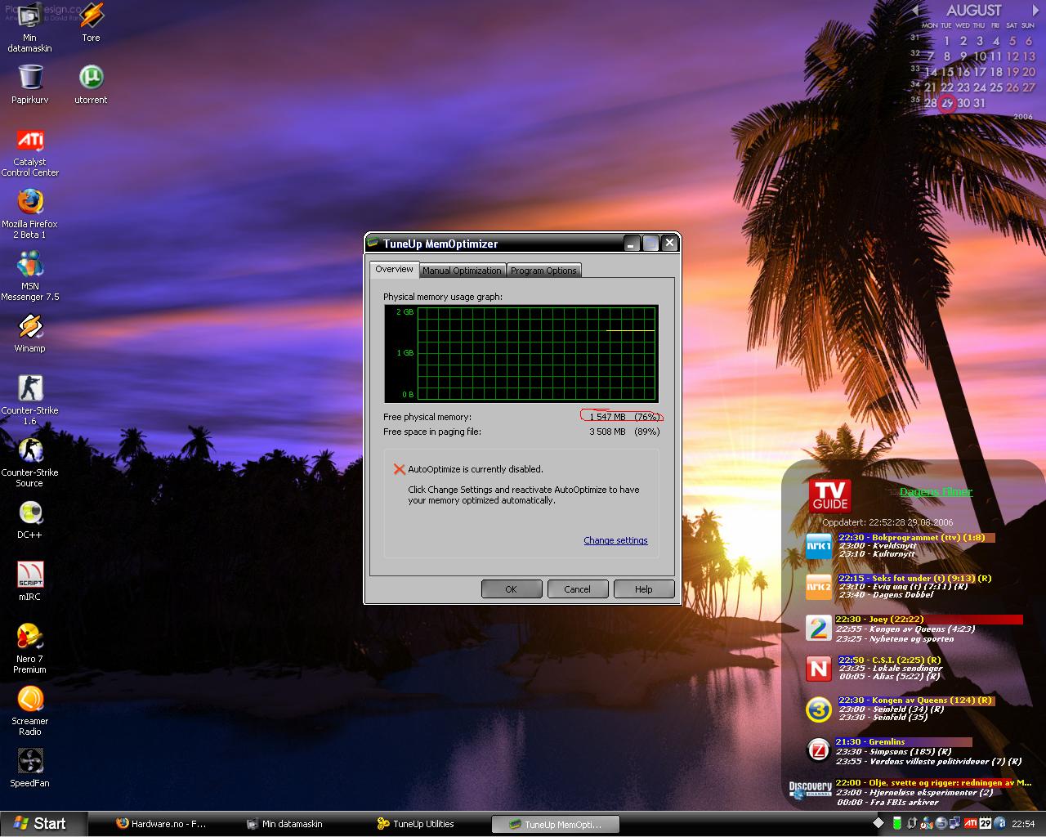Select 22:15 - Seks fot under listing
This screenshot has width=1046, height=837.
(x=914, y=578)
